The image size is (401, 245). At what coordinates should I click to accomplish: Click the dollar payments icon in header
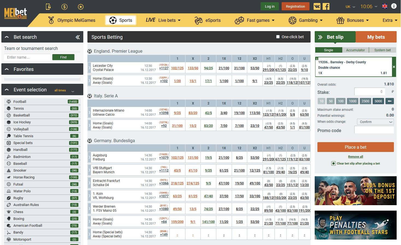tap(64, 7)
